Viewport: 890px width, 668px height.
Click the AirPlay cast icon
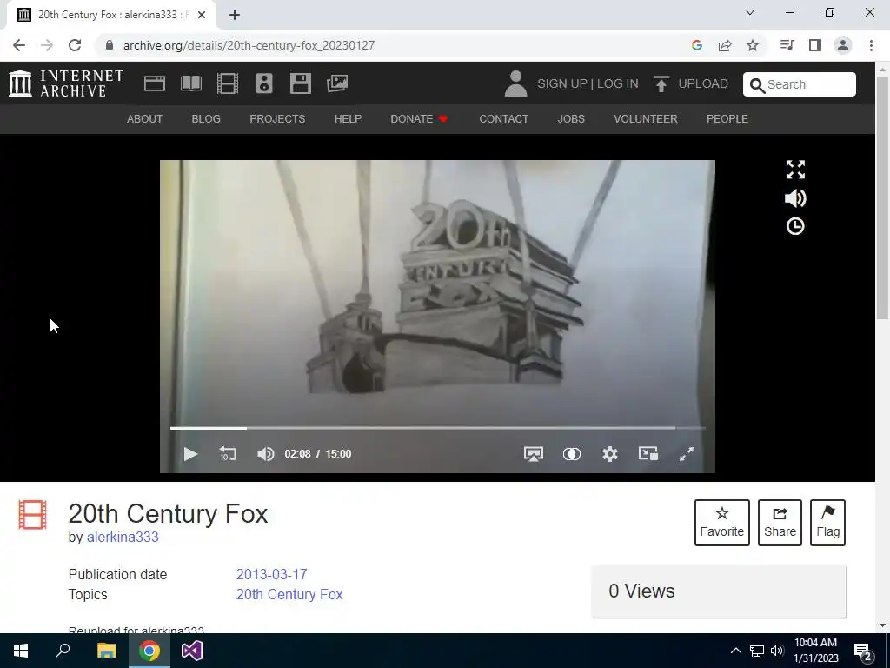(x=534, y=454)
